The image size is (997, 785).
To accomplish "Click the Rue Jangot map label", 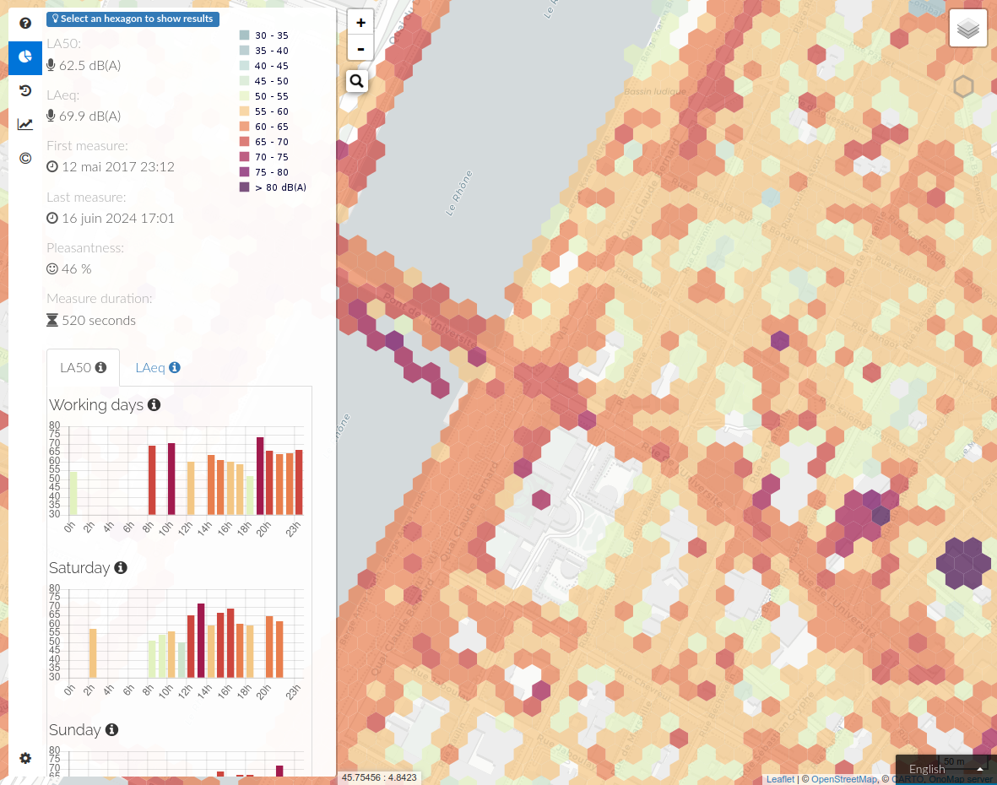I will [x=874, y=336].
